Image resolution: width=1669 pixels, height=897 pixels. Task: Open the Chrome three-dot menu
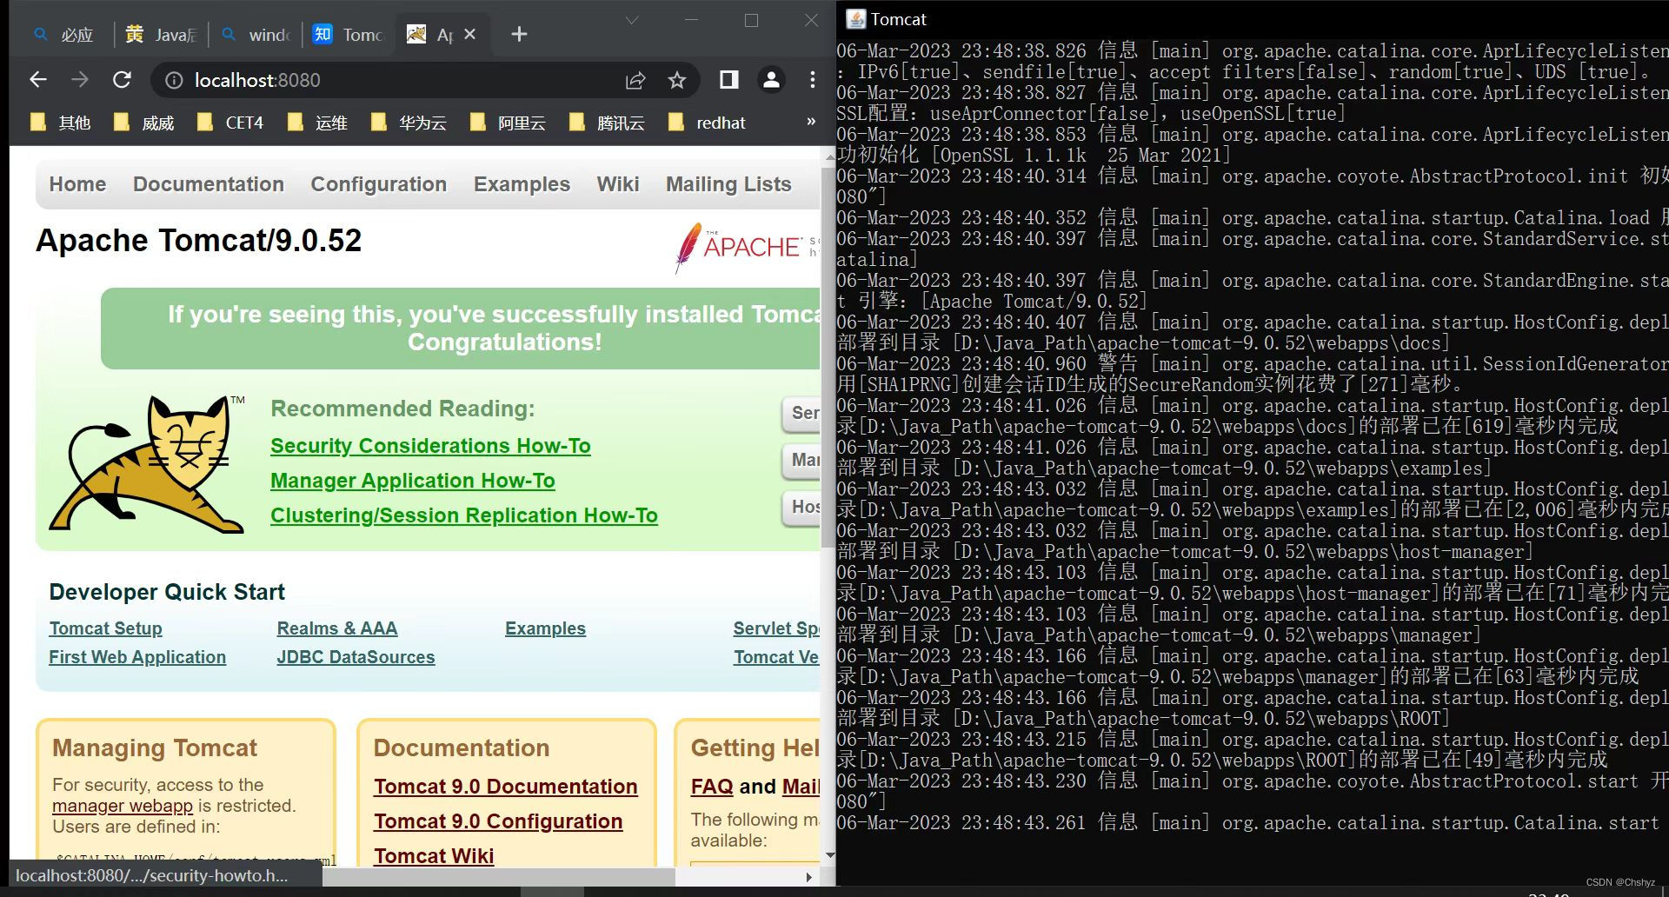point(812,80)
